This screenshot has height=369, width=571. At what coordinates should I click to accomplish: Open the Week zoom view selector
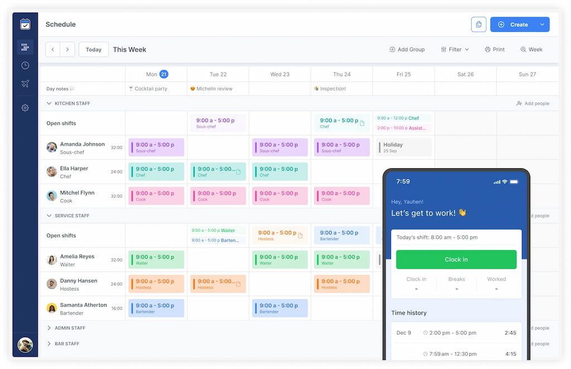531,50
